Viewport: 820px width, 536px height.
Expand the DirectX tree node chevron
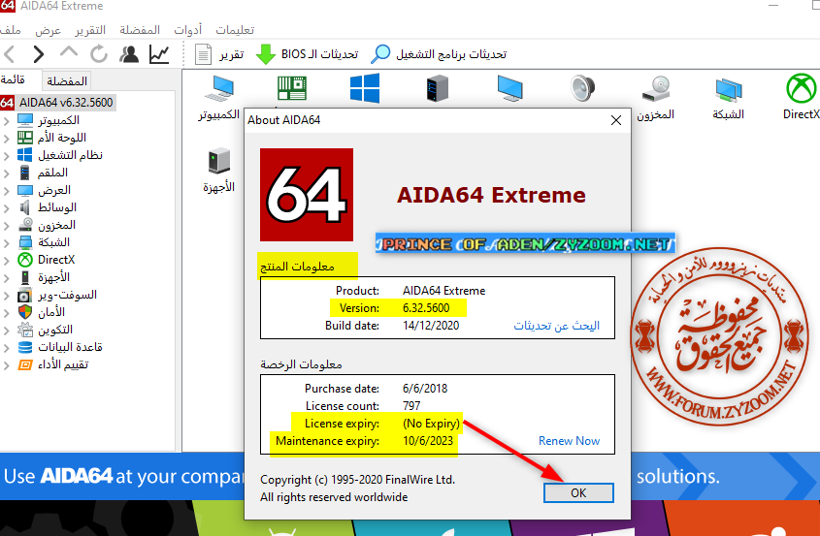pyautogui.click(x=6, y=261)
